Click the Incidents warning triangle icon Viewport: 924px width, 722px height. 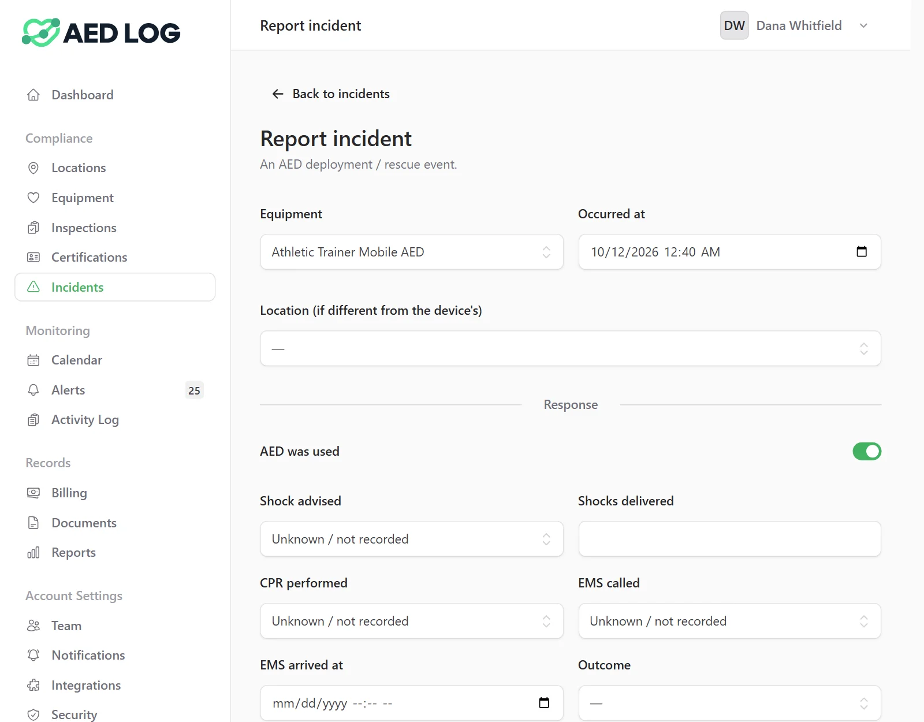coord(33,287)
